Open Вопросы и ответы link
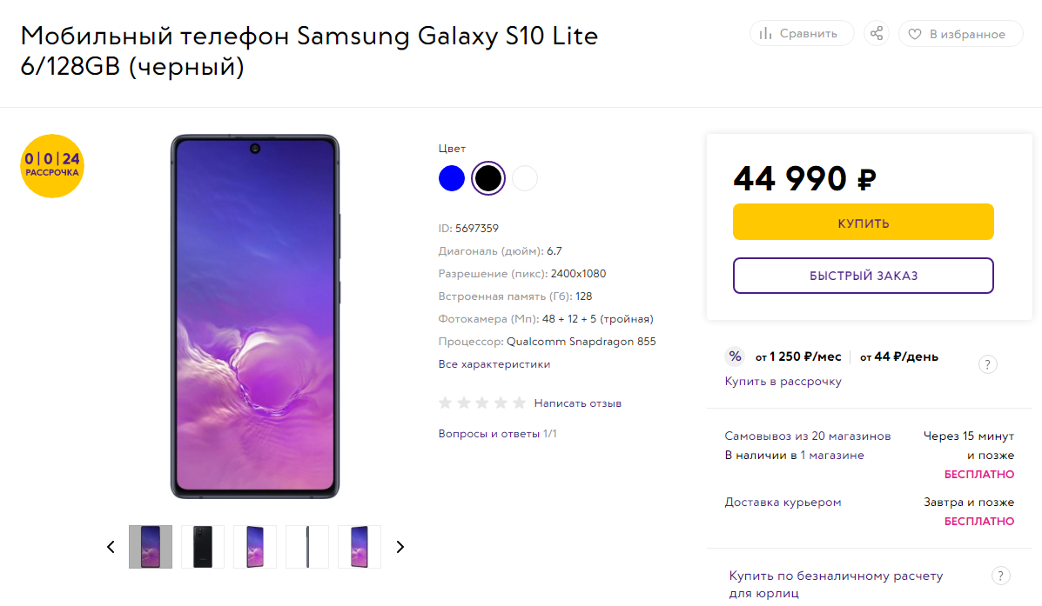1042x606 pixels. click(x=498, y=434)
